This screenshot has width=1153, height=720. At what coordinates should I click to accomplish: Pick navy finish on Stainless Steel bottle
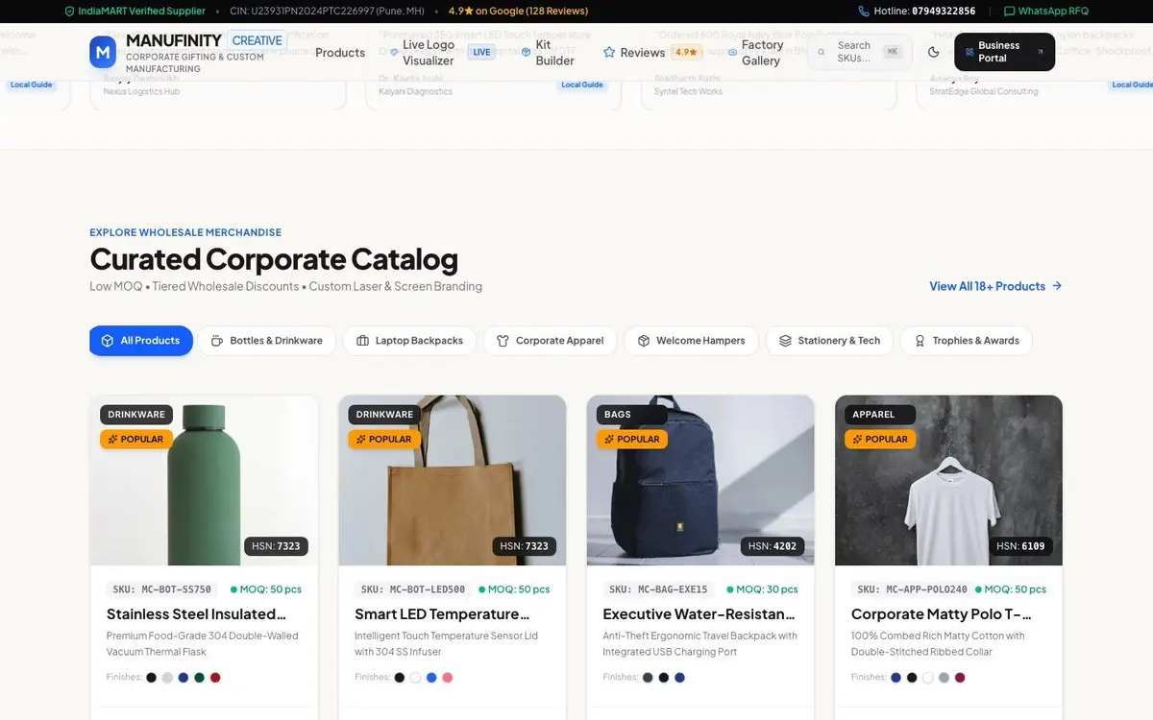(184, 678)
